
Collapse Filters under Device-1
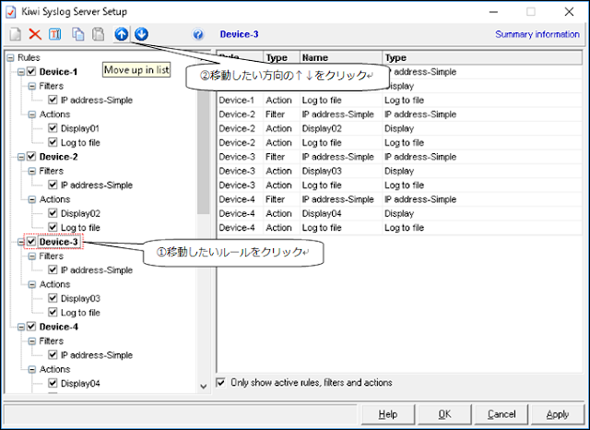coord(32,86)
